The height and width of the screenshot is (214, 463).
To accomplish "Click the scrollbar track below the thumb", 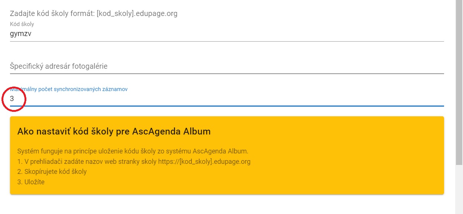I will click(459, 189).
